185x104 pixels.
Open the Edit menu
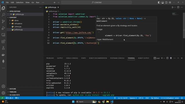coord(12,3)
